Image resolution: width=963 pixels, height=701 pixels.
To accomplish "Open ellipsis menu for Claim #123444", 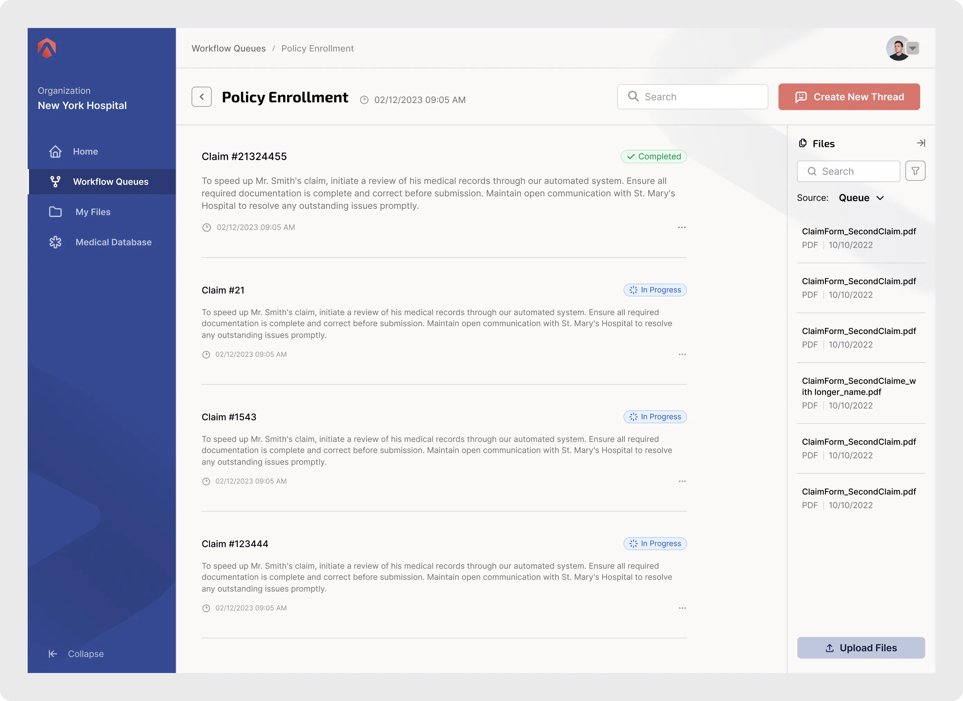I will point(682,608).
